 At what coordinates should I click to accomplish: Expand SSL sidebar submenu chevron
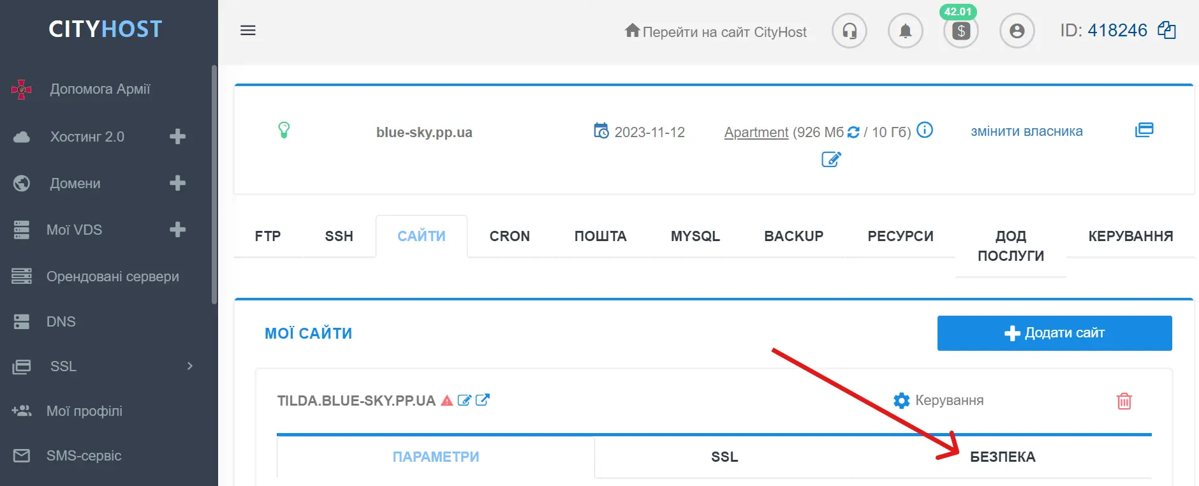tap(189, 366)
